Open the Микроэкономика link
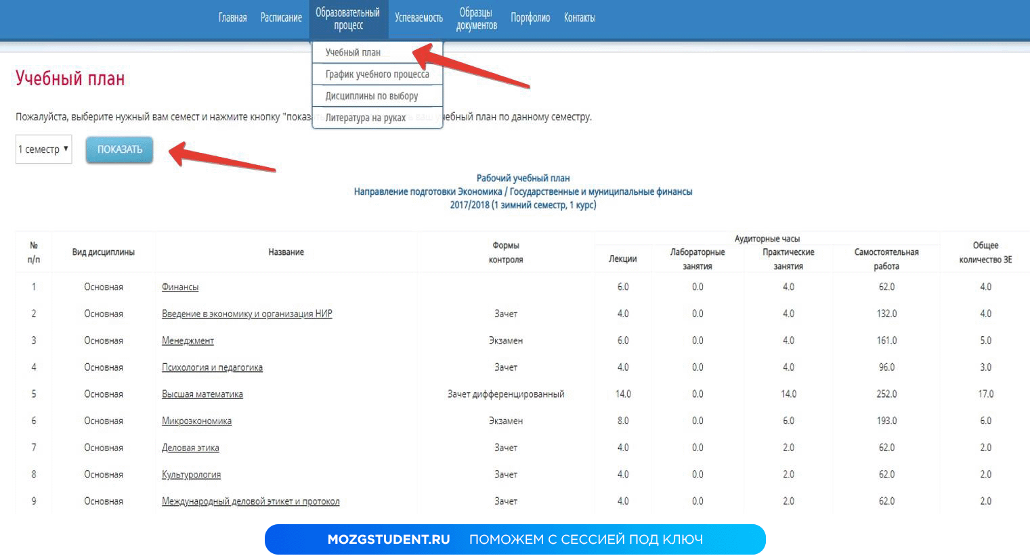The width and height of the screenshot is (1030, 558). point(196,421)
